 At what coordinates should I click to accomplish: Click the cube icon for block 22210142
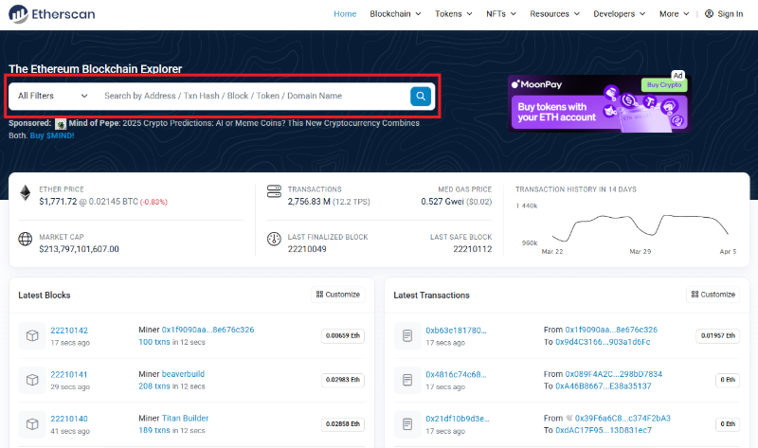(x=32, y=336)
